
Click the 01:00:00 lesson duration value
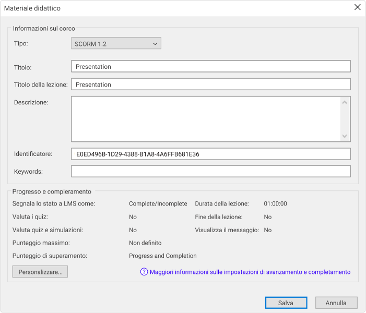click(275, 203)
